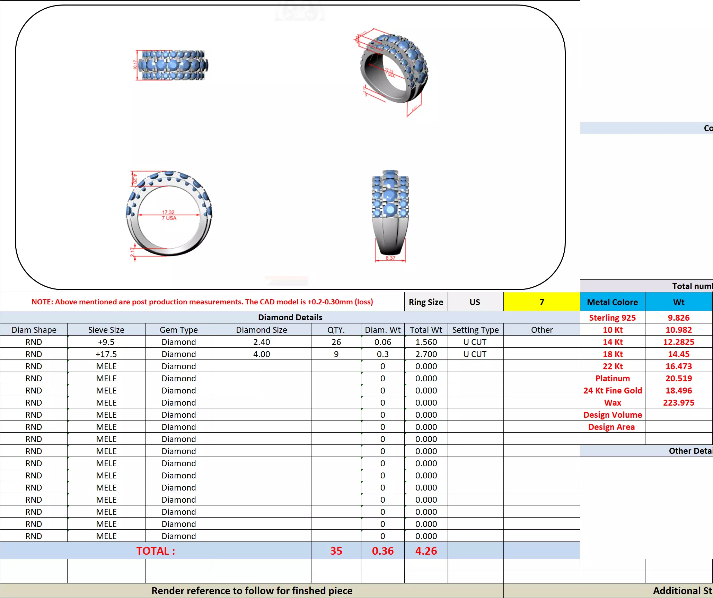This screenshot has width=713, height=598.
Task: Select the Platinum weight cell 20.519
Action: point(678,378)
